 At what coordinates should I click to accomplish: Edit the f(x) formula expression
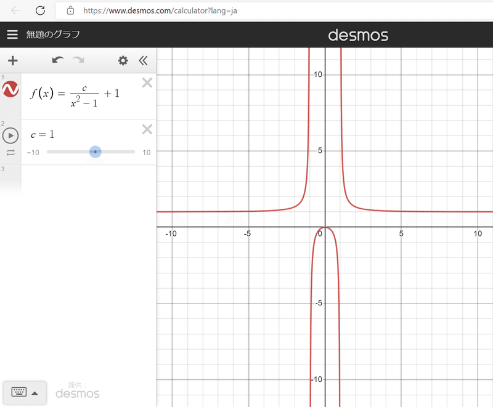click(x=75, y=96)
